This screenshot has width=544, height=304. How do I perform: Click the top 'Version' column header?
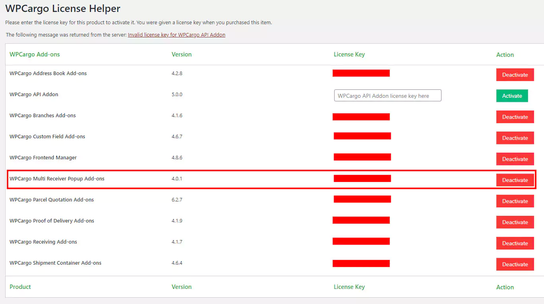click(182, 54)
